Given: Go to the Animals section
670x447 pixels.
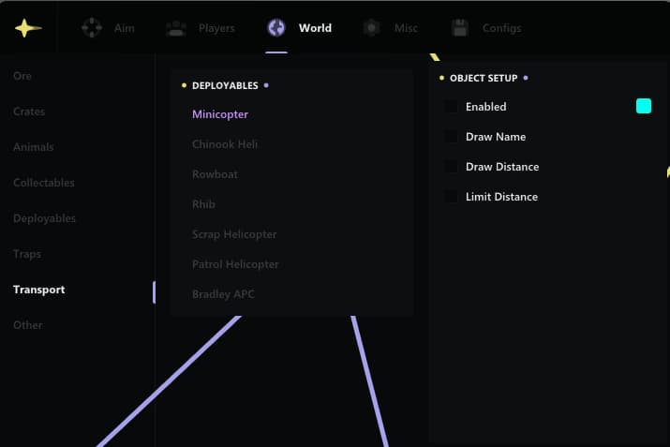Looking at the screenshot, I should tap(34, 147).
